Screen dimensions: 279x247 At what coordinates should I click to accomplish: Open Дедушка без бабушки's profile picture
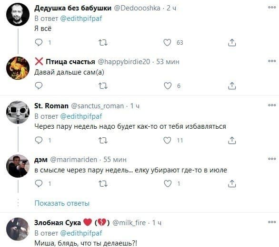click(18, 14)
